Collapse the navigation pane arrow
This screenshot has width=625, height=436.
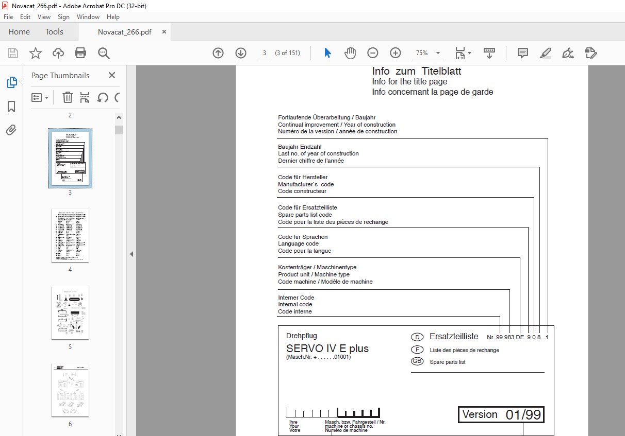point(131,254)
